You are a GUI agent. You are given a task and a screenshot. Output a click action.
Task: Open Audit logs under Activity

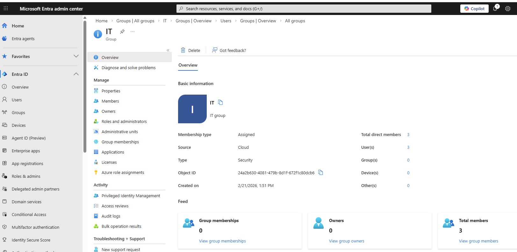tap(111, 216)
